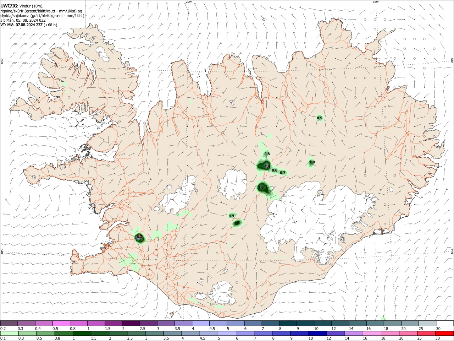Pick the dark purple upper swatch starting at 2
Image resolution: width=454 pixels, height=341 pixels.
click(131, 324)
